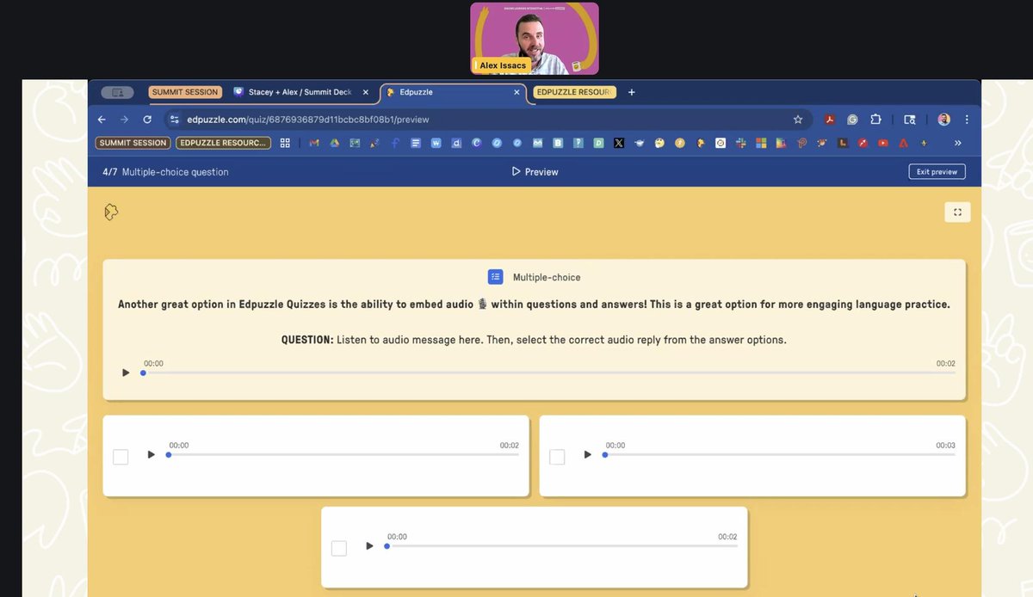Click the Preview label in the header
The width and height of the screenshot is (1033, 597).
pos(535,172)
